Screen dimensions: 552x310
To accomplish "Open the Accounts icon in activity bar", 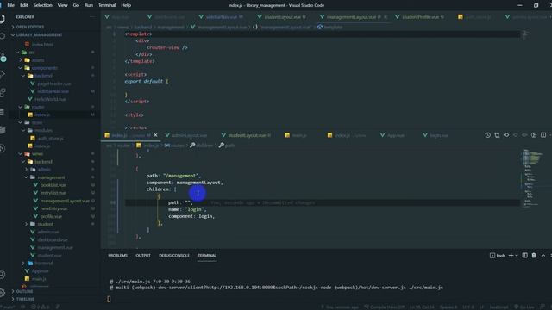I will [x=2, y=275].
